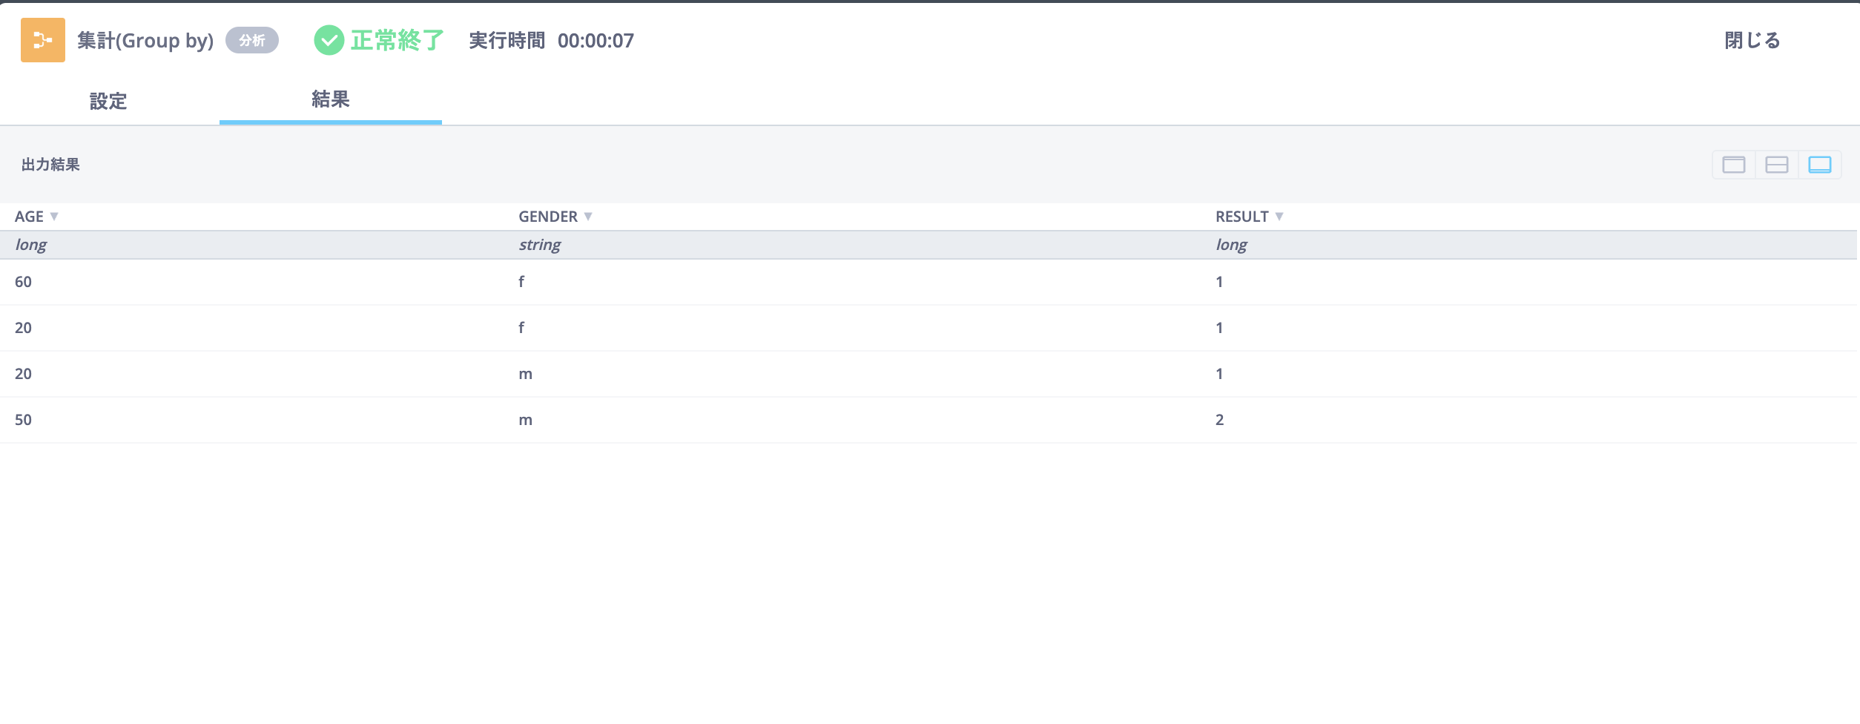Select the top-bar panel layout icon

(1733, 165)
